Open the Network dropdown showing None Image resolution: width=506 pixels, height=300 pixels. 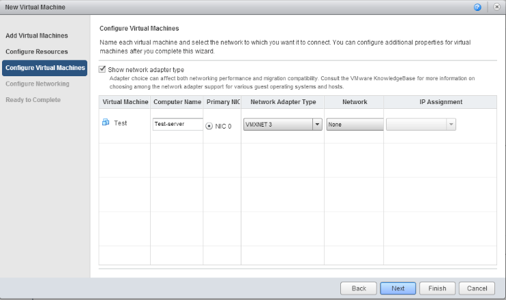click(x=355, y=124)
